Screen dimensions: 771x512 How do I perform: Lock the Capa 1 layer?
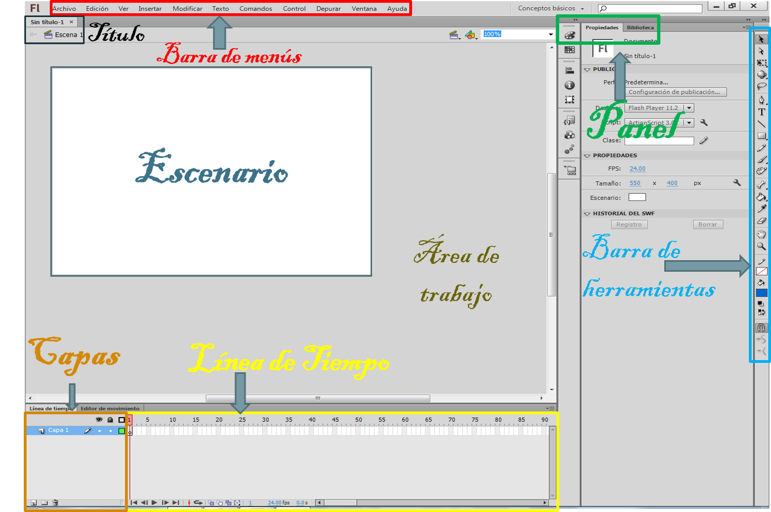[x=111, y=431]
